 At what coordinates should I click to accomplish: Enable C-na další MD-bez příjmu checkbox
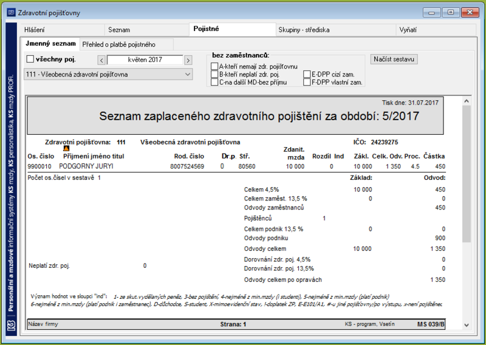[214, 82]
